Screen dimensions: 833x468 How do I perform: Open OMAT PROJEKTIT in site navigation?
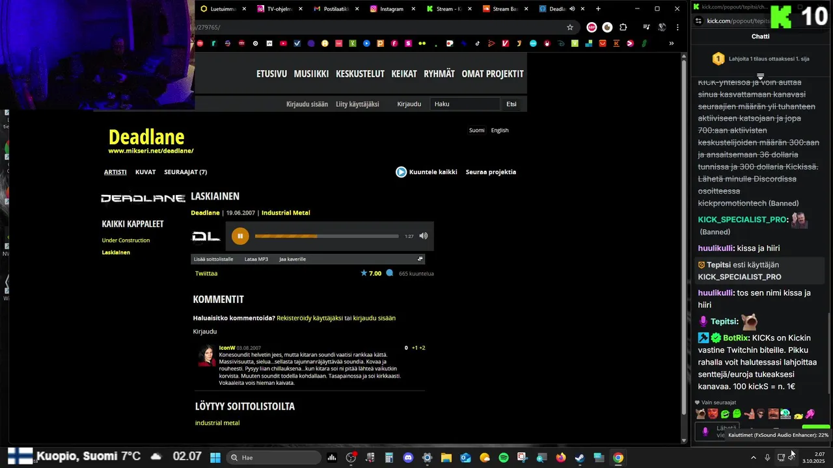(493, 74)
